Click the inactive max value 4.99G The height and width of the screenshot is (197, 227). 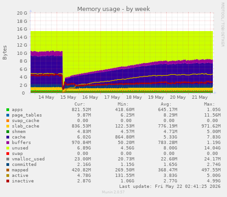[x=214, y=181]
